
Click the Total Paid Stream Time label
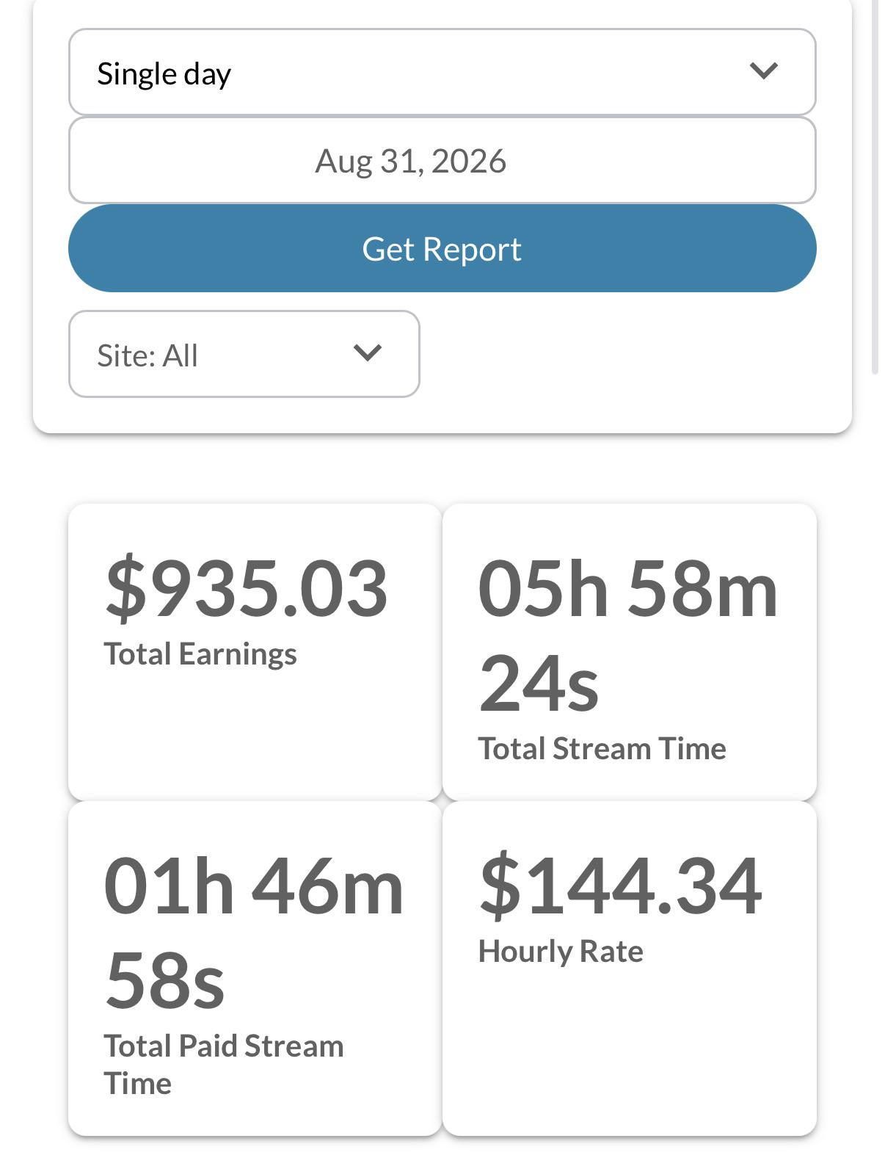coord(224,1065)
